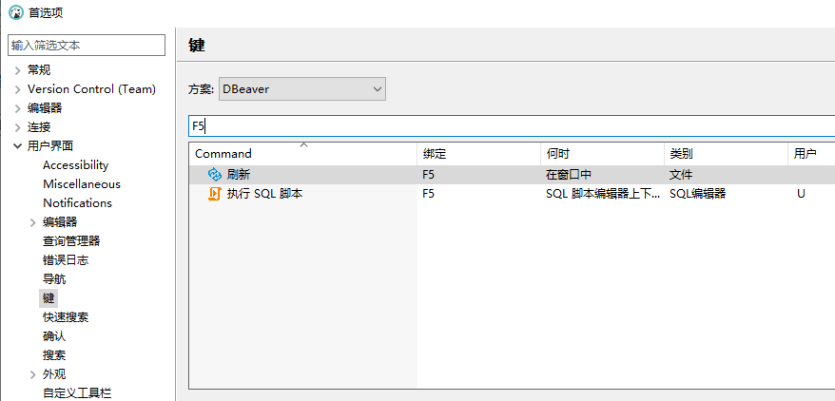The height and width of the screenshot is (401, 835).
Task: Expand 编辑器 under 用户界面
Action: point(33,222)
